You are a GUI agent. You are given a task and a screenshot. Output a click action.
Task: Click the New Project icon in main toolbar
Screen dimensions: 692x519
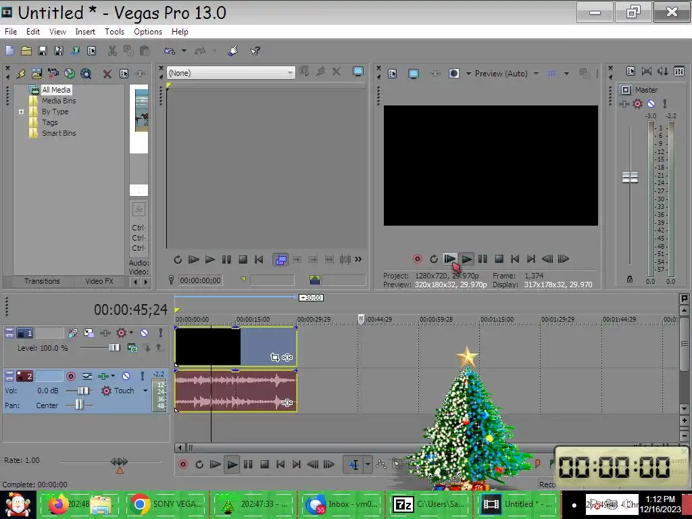9,51
